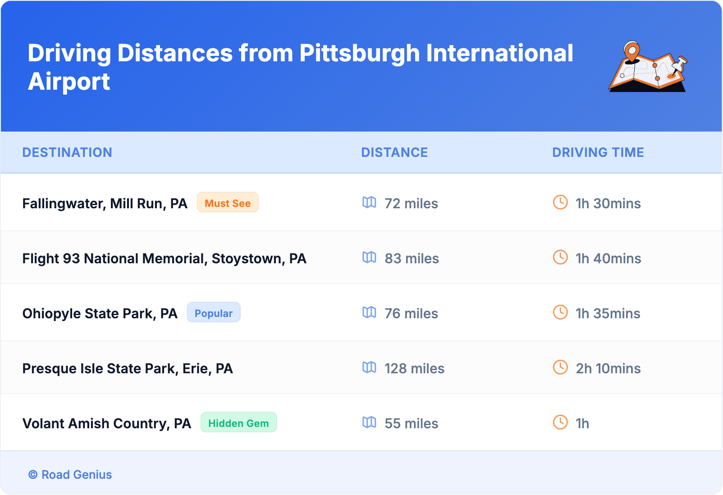Click the blue Popular badge

pyautogui.click(x=214, y=312)
